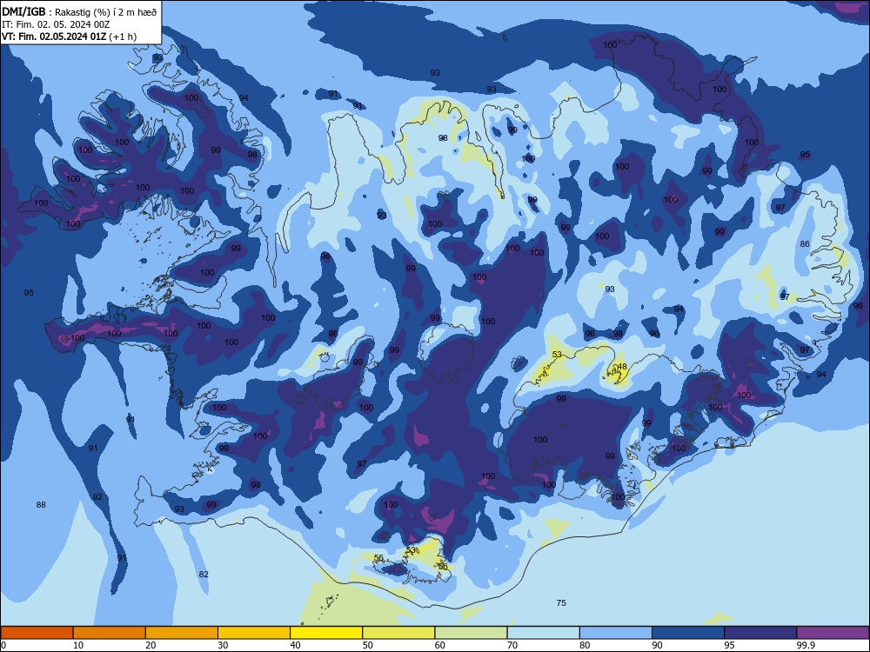Screen dimensions: 870x652
Task: Click the '92' humidity value on the map
Action: [x=97, y=496]
